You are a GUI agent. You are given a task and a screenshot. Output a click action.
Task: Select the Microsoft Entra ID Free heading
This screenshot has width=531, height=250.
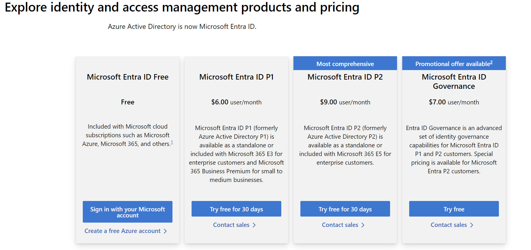coord(128,77)
